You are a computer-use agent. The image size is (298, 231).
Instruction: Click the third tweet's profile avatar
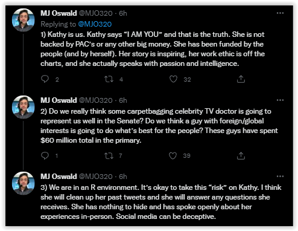[x=24, y=183]
